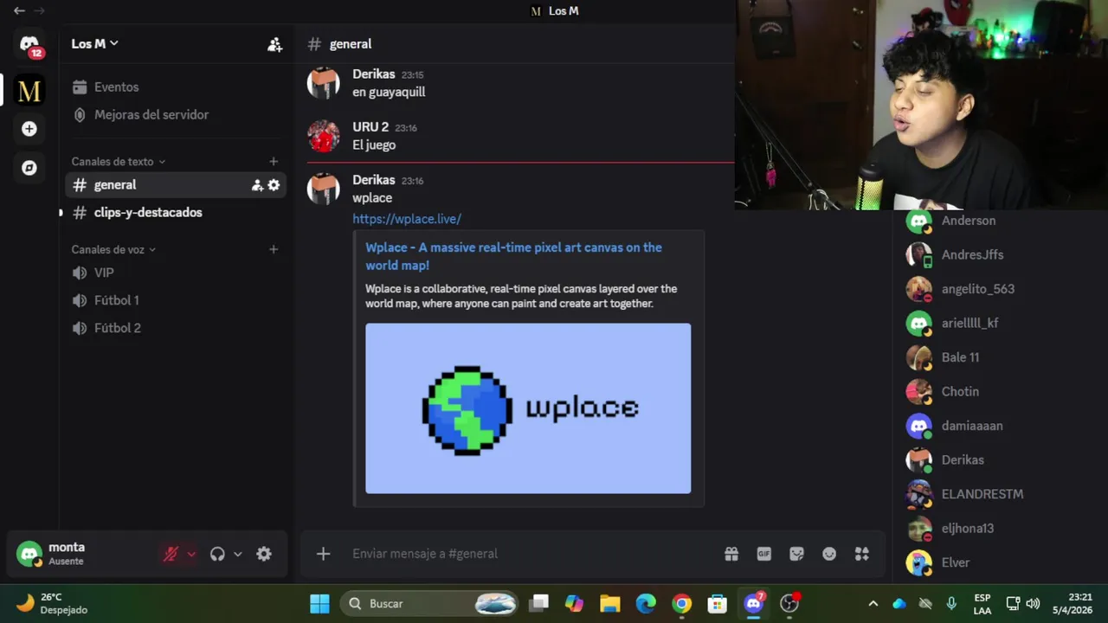The image size is (1108, 623).
Task: Add a server with plus icon
Action: pos(29,129)
